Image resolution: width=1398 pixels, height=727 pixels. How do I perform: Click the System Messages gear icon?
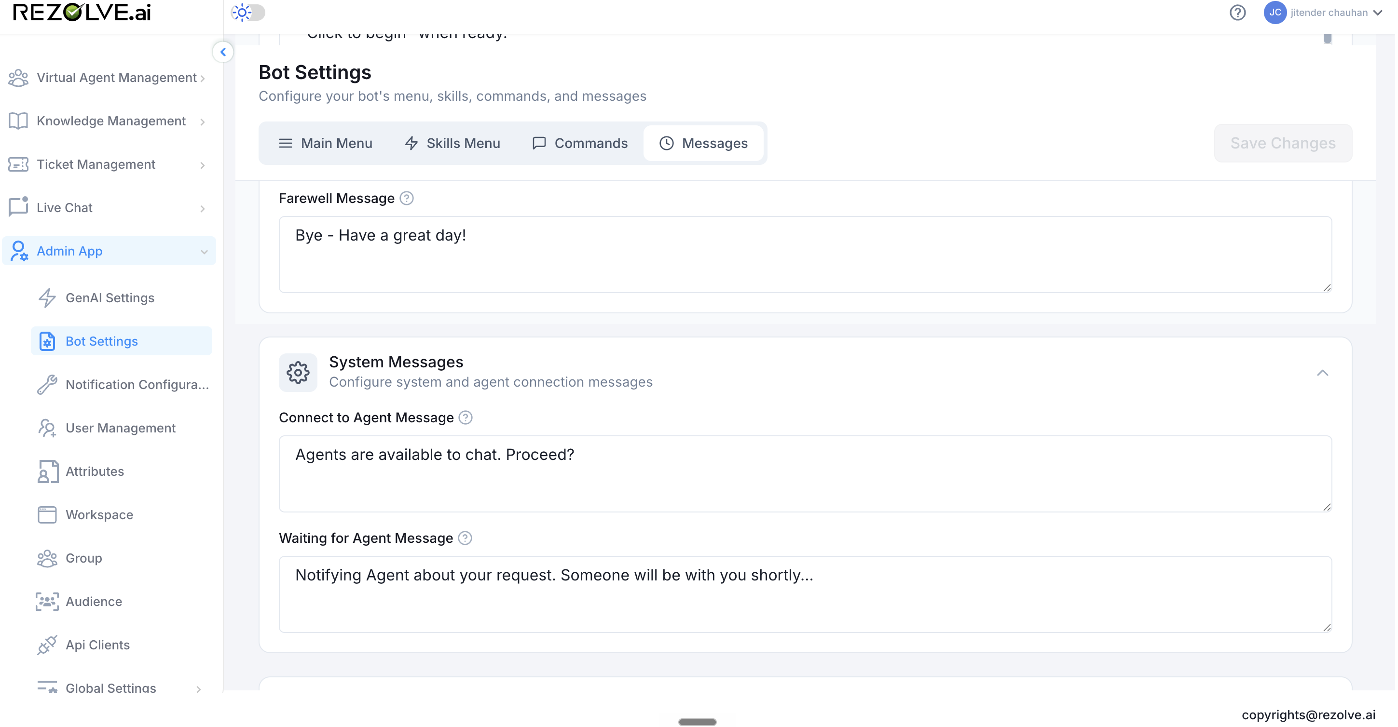point(298,373)
